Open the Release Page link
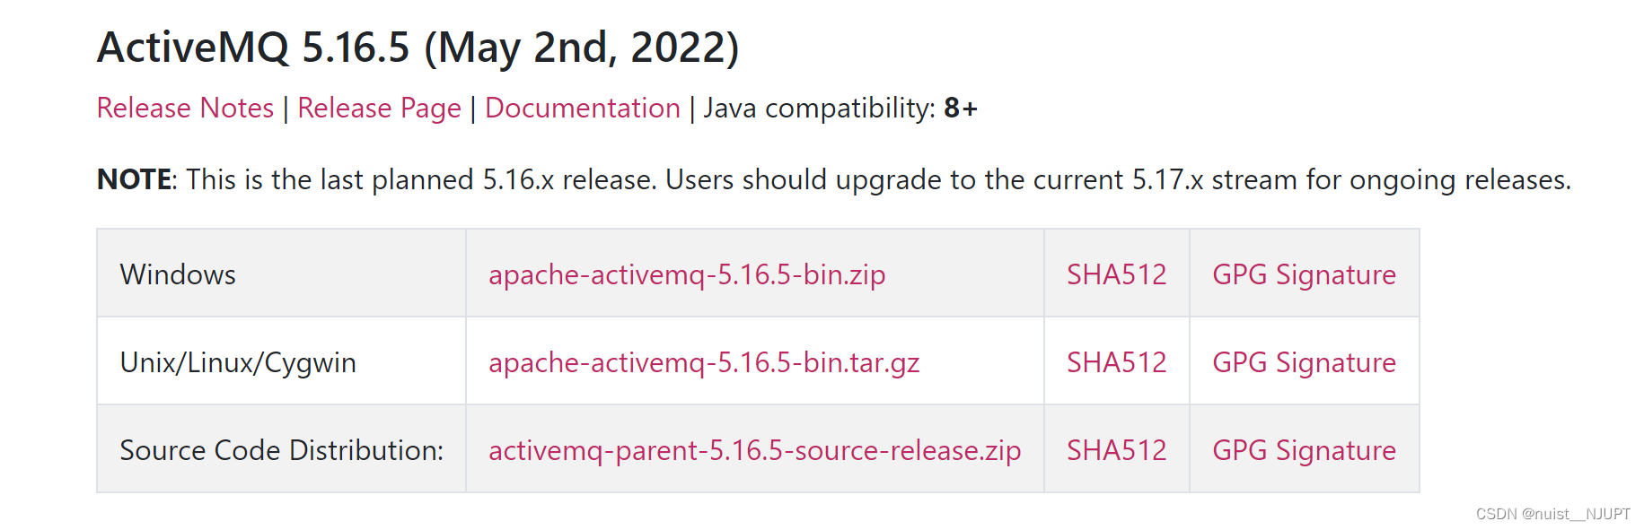Screen dimensions: 1644x530 pyautogui.click(x=379, y=109)
